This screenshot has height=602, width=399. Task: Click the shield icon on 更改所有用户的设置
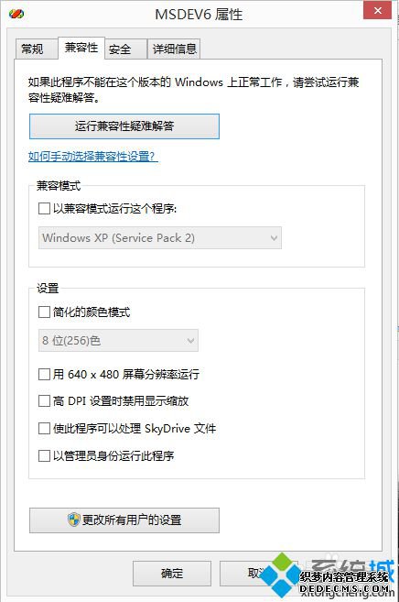(73, 520)
